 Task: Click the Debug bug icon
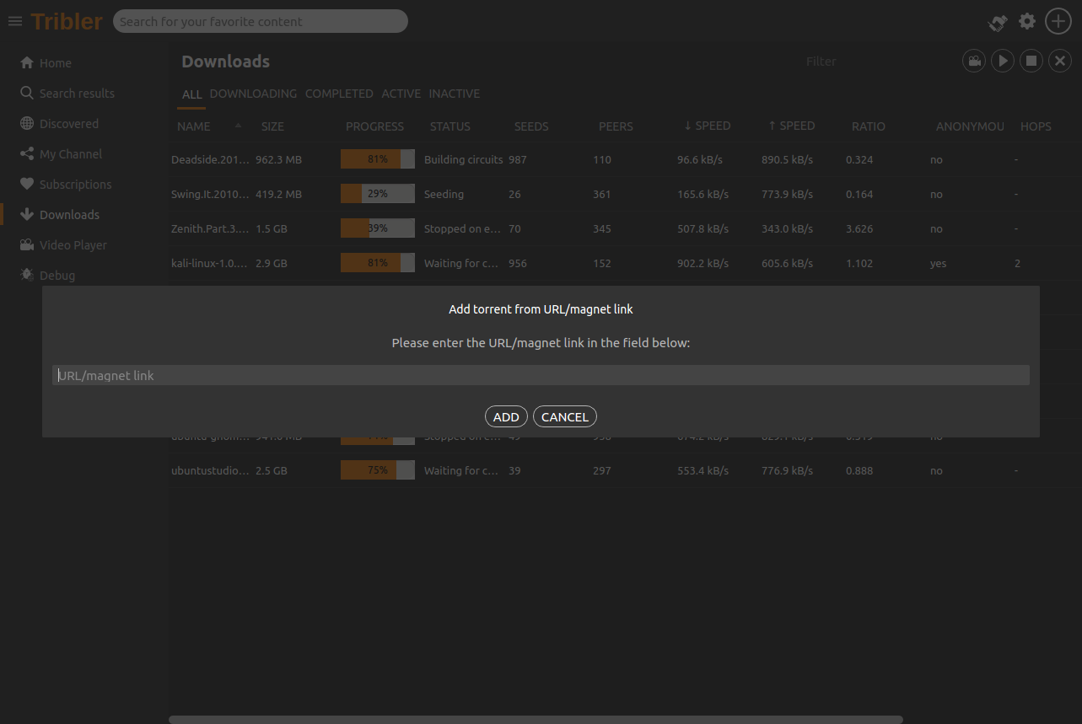(x=27, y=275)
